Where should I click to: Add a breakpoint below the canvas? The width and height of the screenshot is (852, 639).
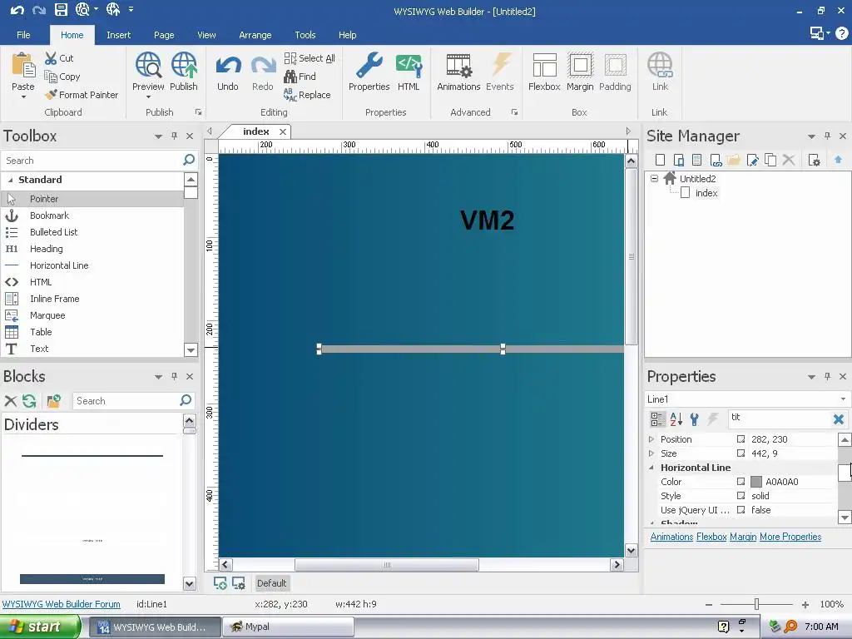point(220,583)
